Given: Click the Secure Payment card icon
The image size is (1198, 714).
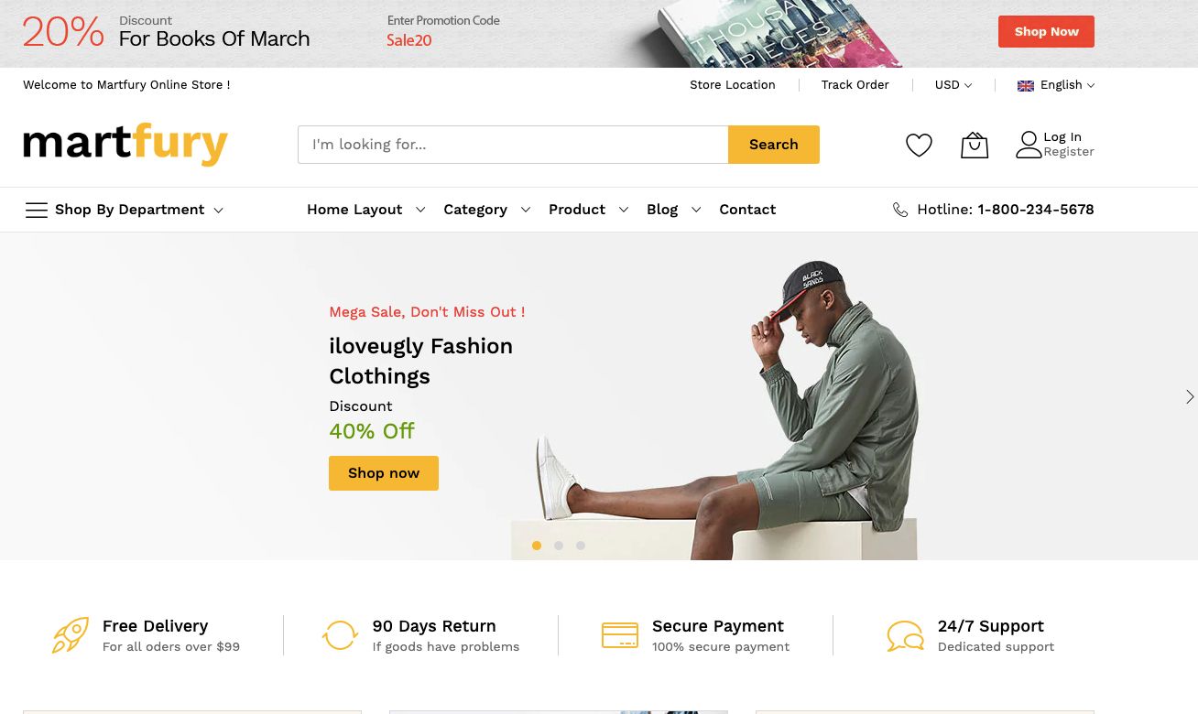Looking at the screenshot, I should 620,634.
